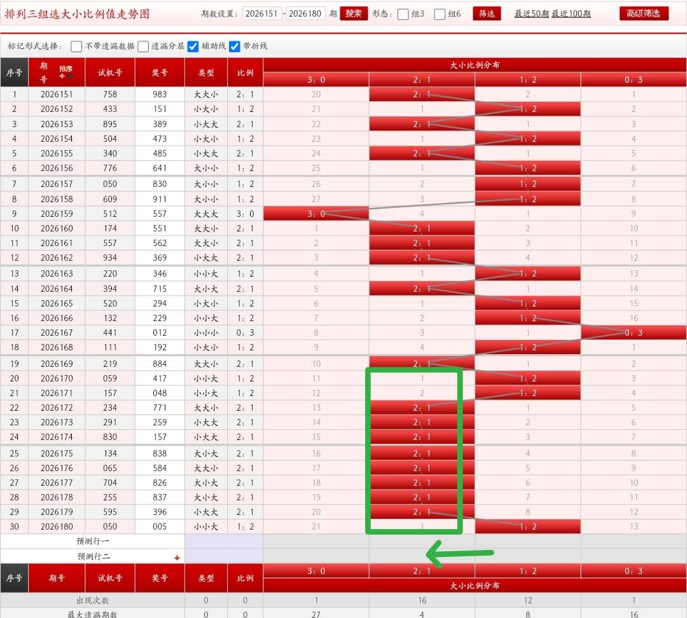687x618 pixels.
Task: Tick the 组6 form checkbox
Action: [x=440, y=14]
